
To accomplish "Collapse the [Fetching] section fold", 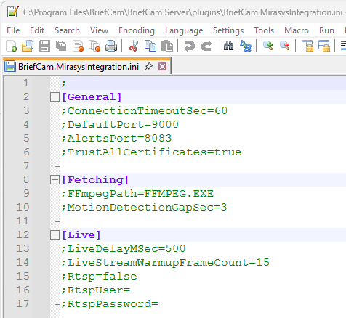I will coord(55,180).
